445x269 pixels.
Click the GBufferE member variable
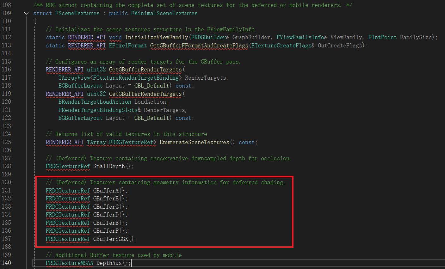(x=106, y=223)
